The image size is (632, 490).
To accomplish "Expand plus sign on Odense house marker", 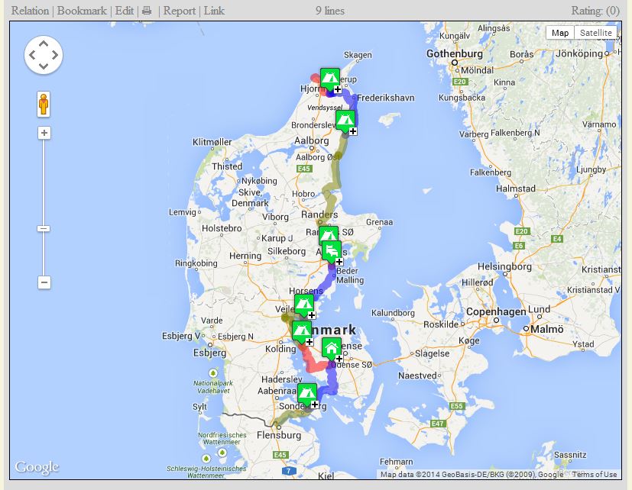I will pos(339,359).
